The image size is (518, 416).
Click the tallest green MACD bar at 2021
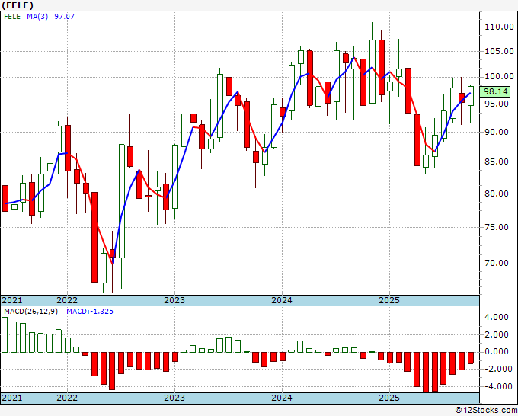5,334
